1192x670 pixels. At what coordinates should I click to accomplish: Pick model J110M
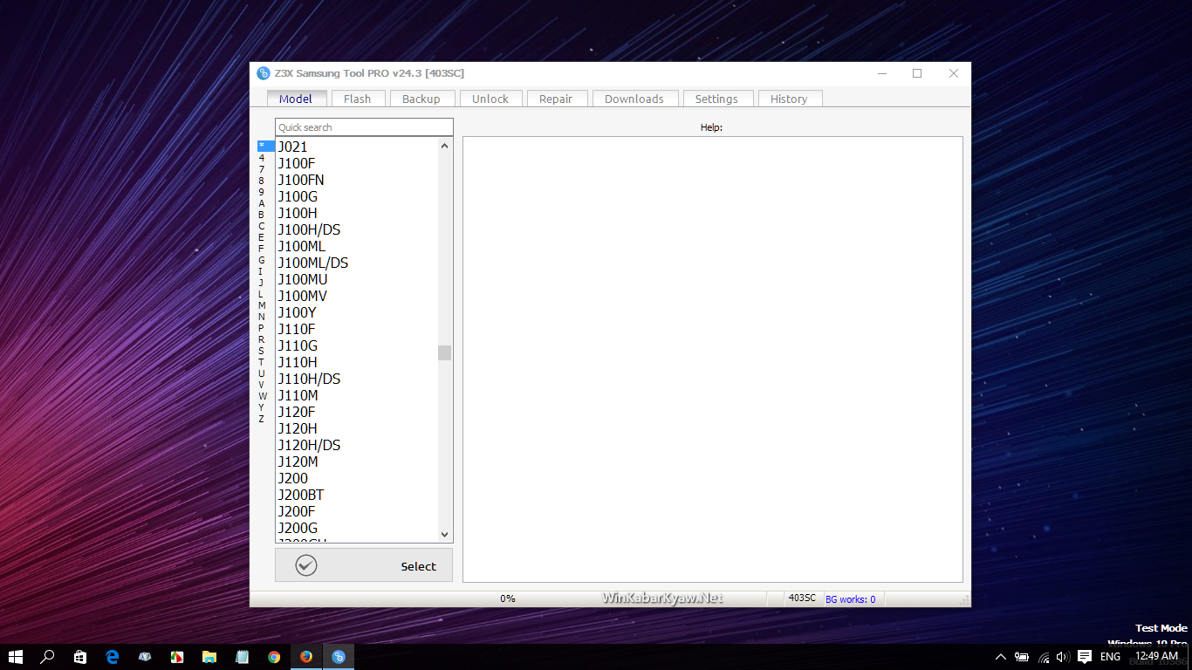tap(298, 395)
